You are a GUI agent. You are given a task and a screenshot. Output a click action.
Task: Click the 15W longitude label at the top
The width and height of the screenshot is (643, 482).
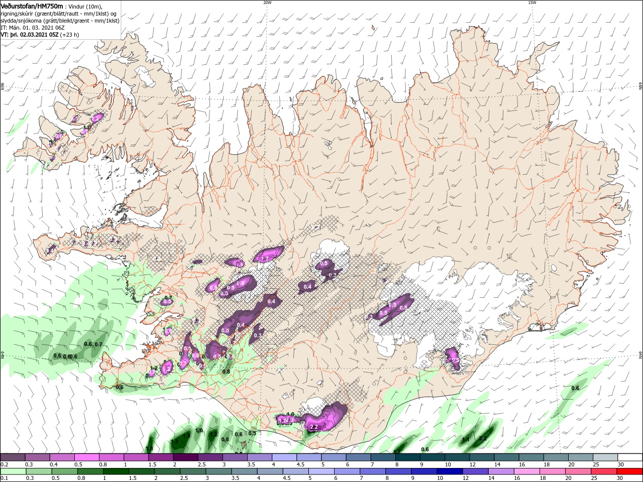pos(532,3)
